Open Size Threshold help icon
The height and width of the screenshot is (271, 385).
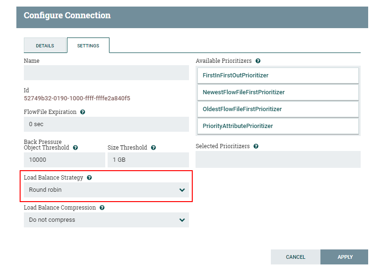tap(153, 148)
